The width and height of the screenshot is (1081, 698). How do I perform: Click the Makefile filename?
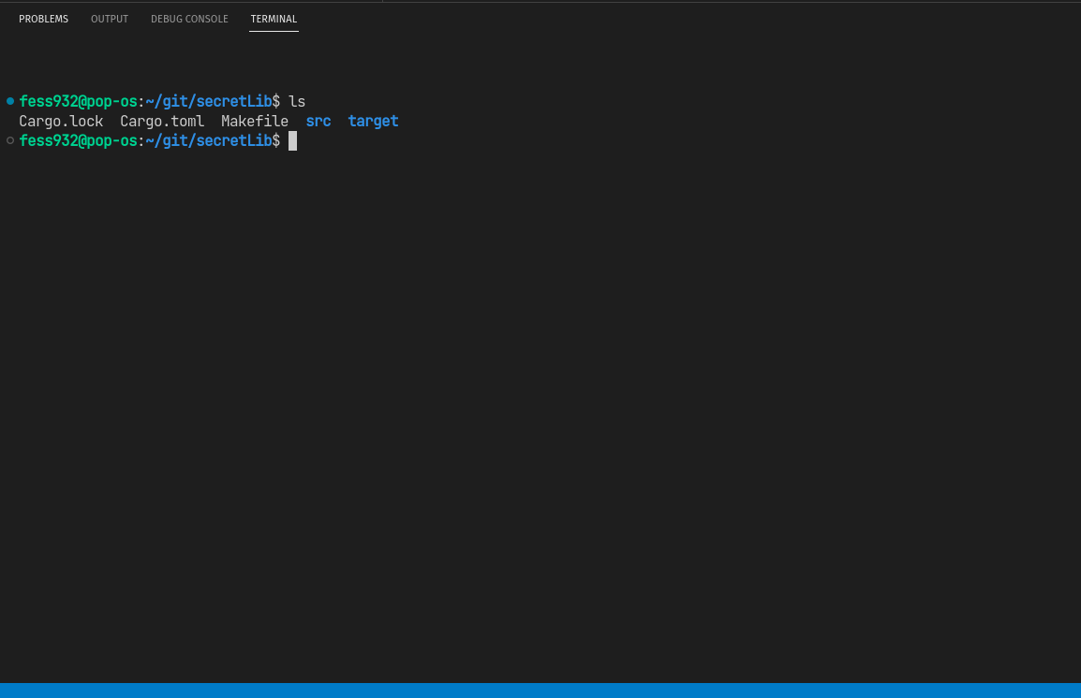[x=254, y=121]
